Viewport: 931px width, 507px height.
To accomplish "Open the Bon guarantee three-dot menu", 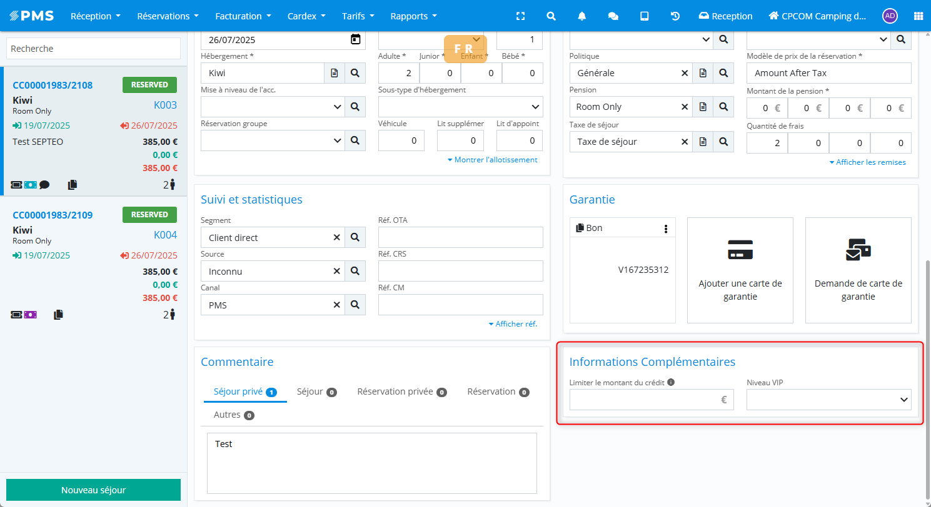I will click(x=666, y=229).
